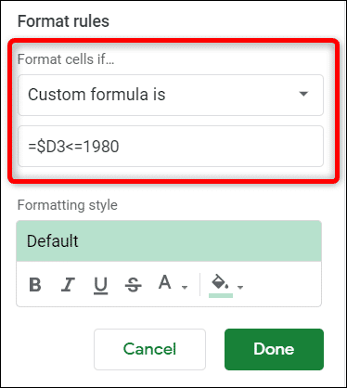Click the =$D3<=1980 formula field
The height and width of the screenshot is (388, 347).
point(171,146)
